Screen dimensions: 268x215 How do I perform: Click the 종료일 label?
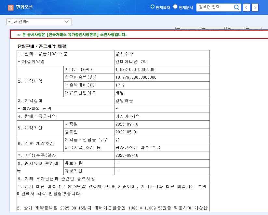[x=71, y=132]
